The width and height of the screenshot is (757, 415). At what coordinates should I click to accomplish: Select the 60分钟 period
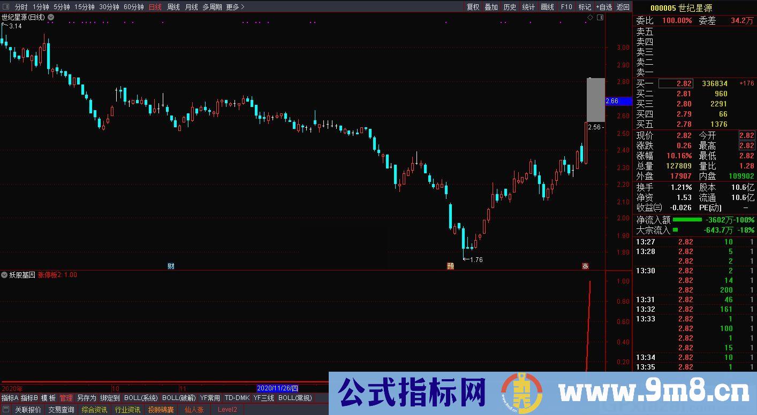(x=134, y=7)
